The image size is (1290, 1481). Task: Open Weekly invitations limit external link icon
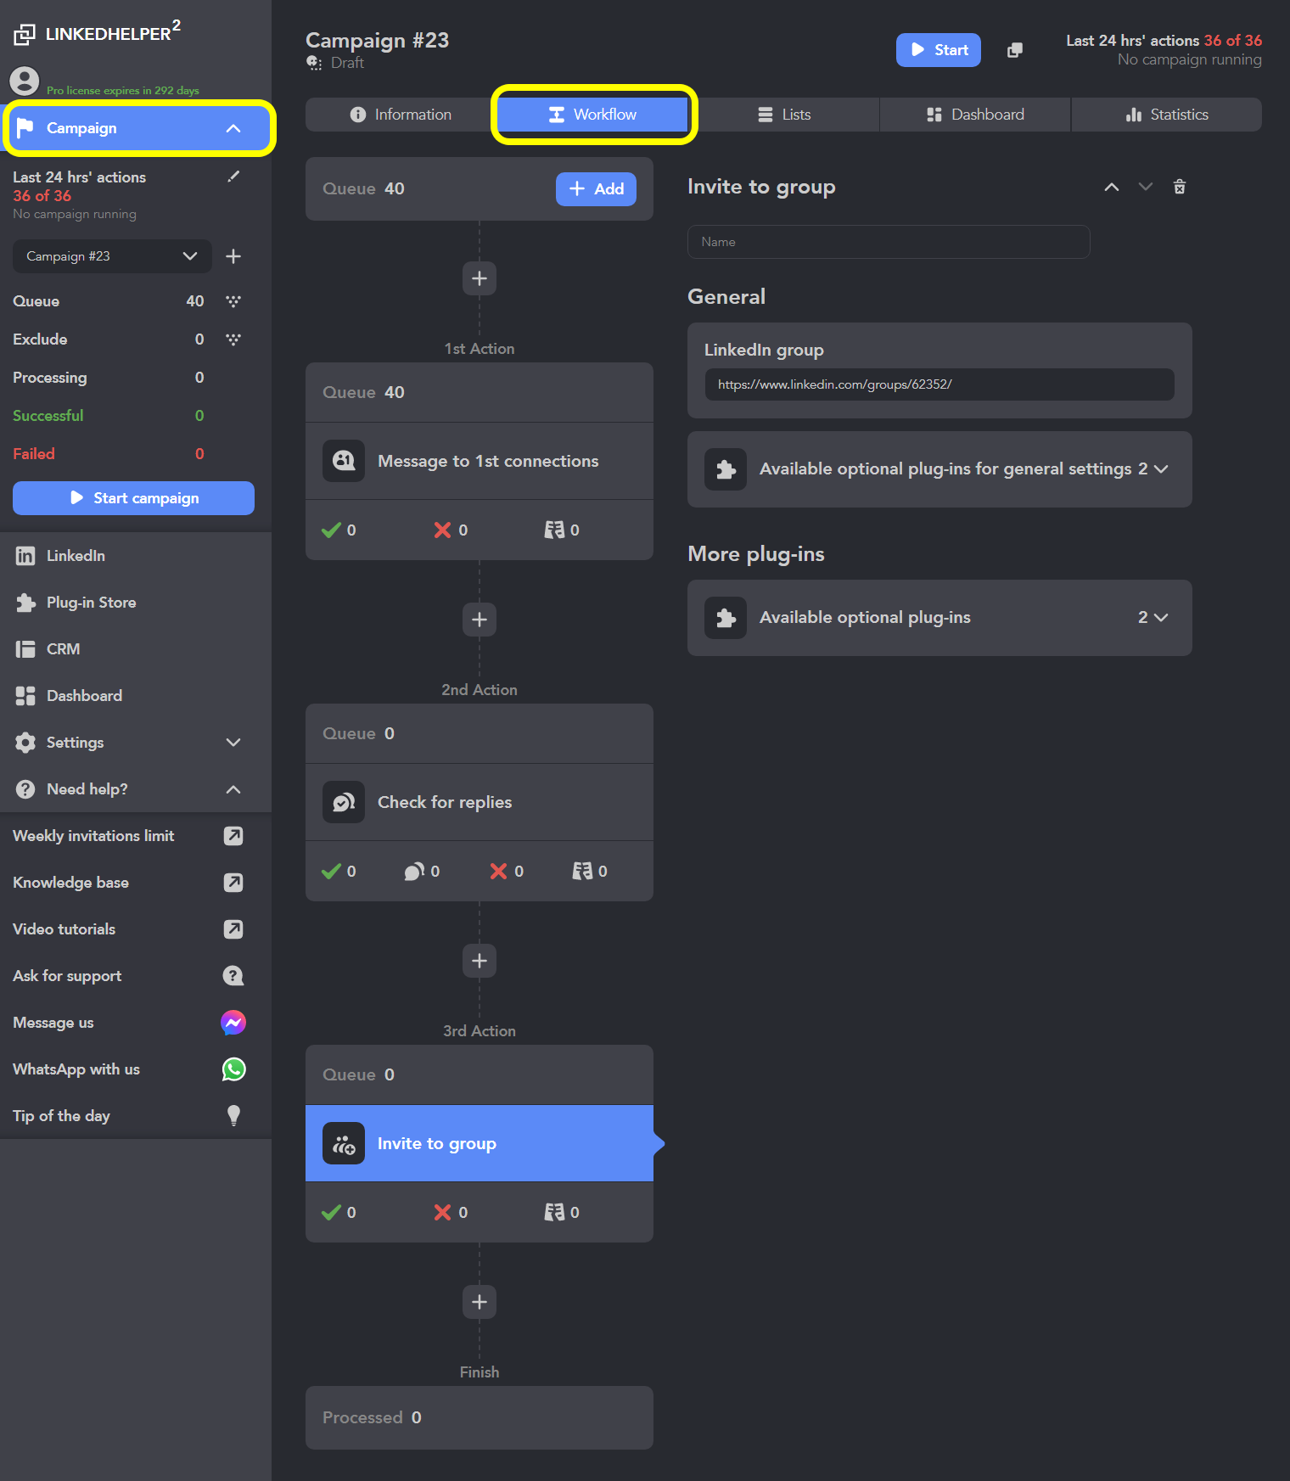coord(233,836)
